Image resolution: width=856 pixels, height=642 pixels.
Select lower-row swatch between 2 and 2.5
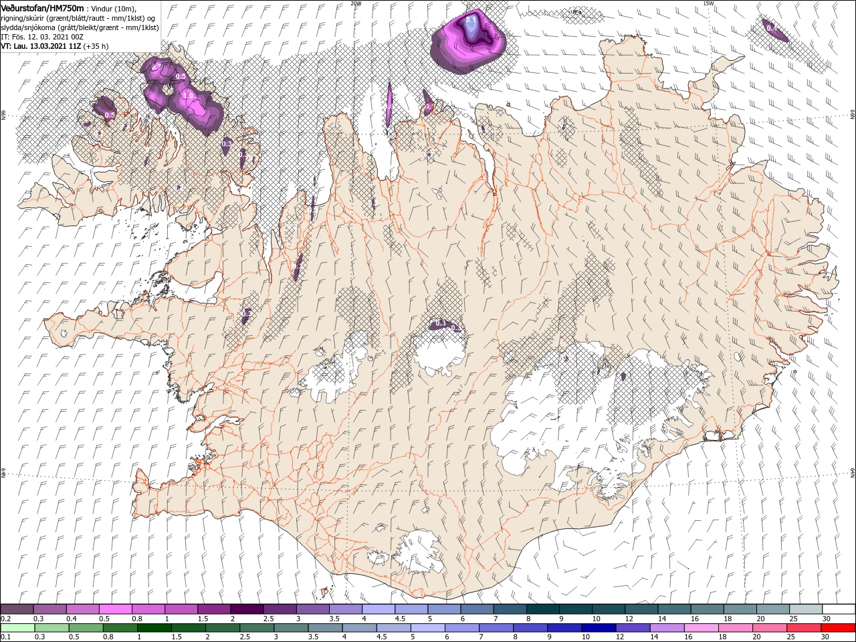[223, 628]
